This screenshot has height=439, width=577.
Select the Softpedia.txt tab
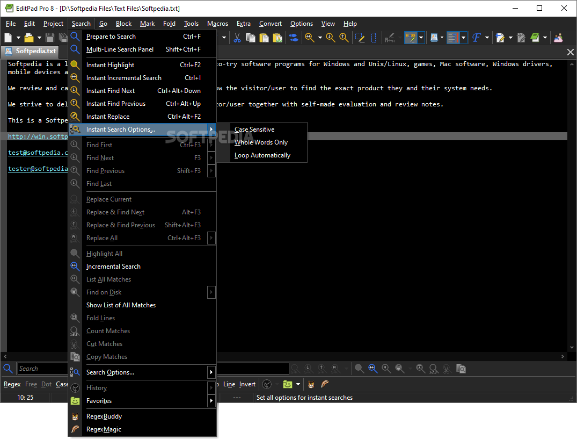(31, 51)
